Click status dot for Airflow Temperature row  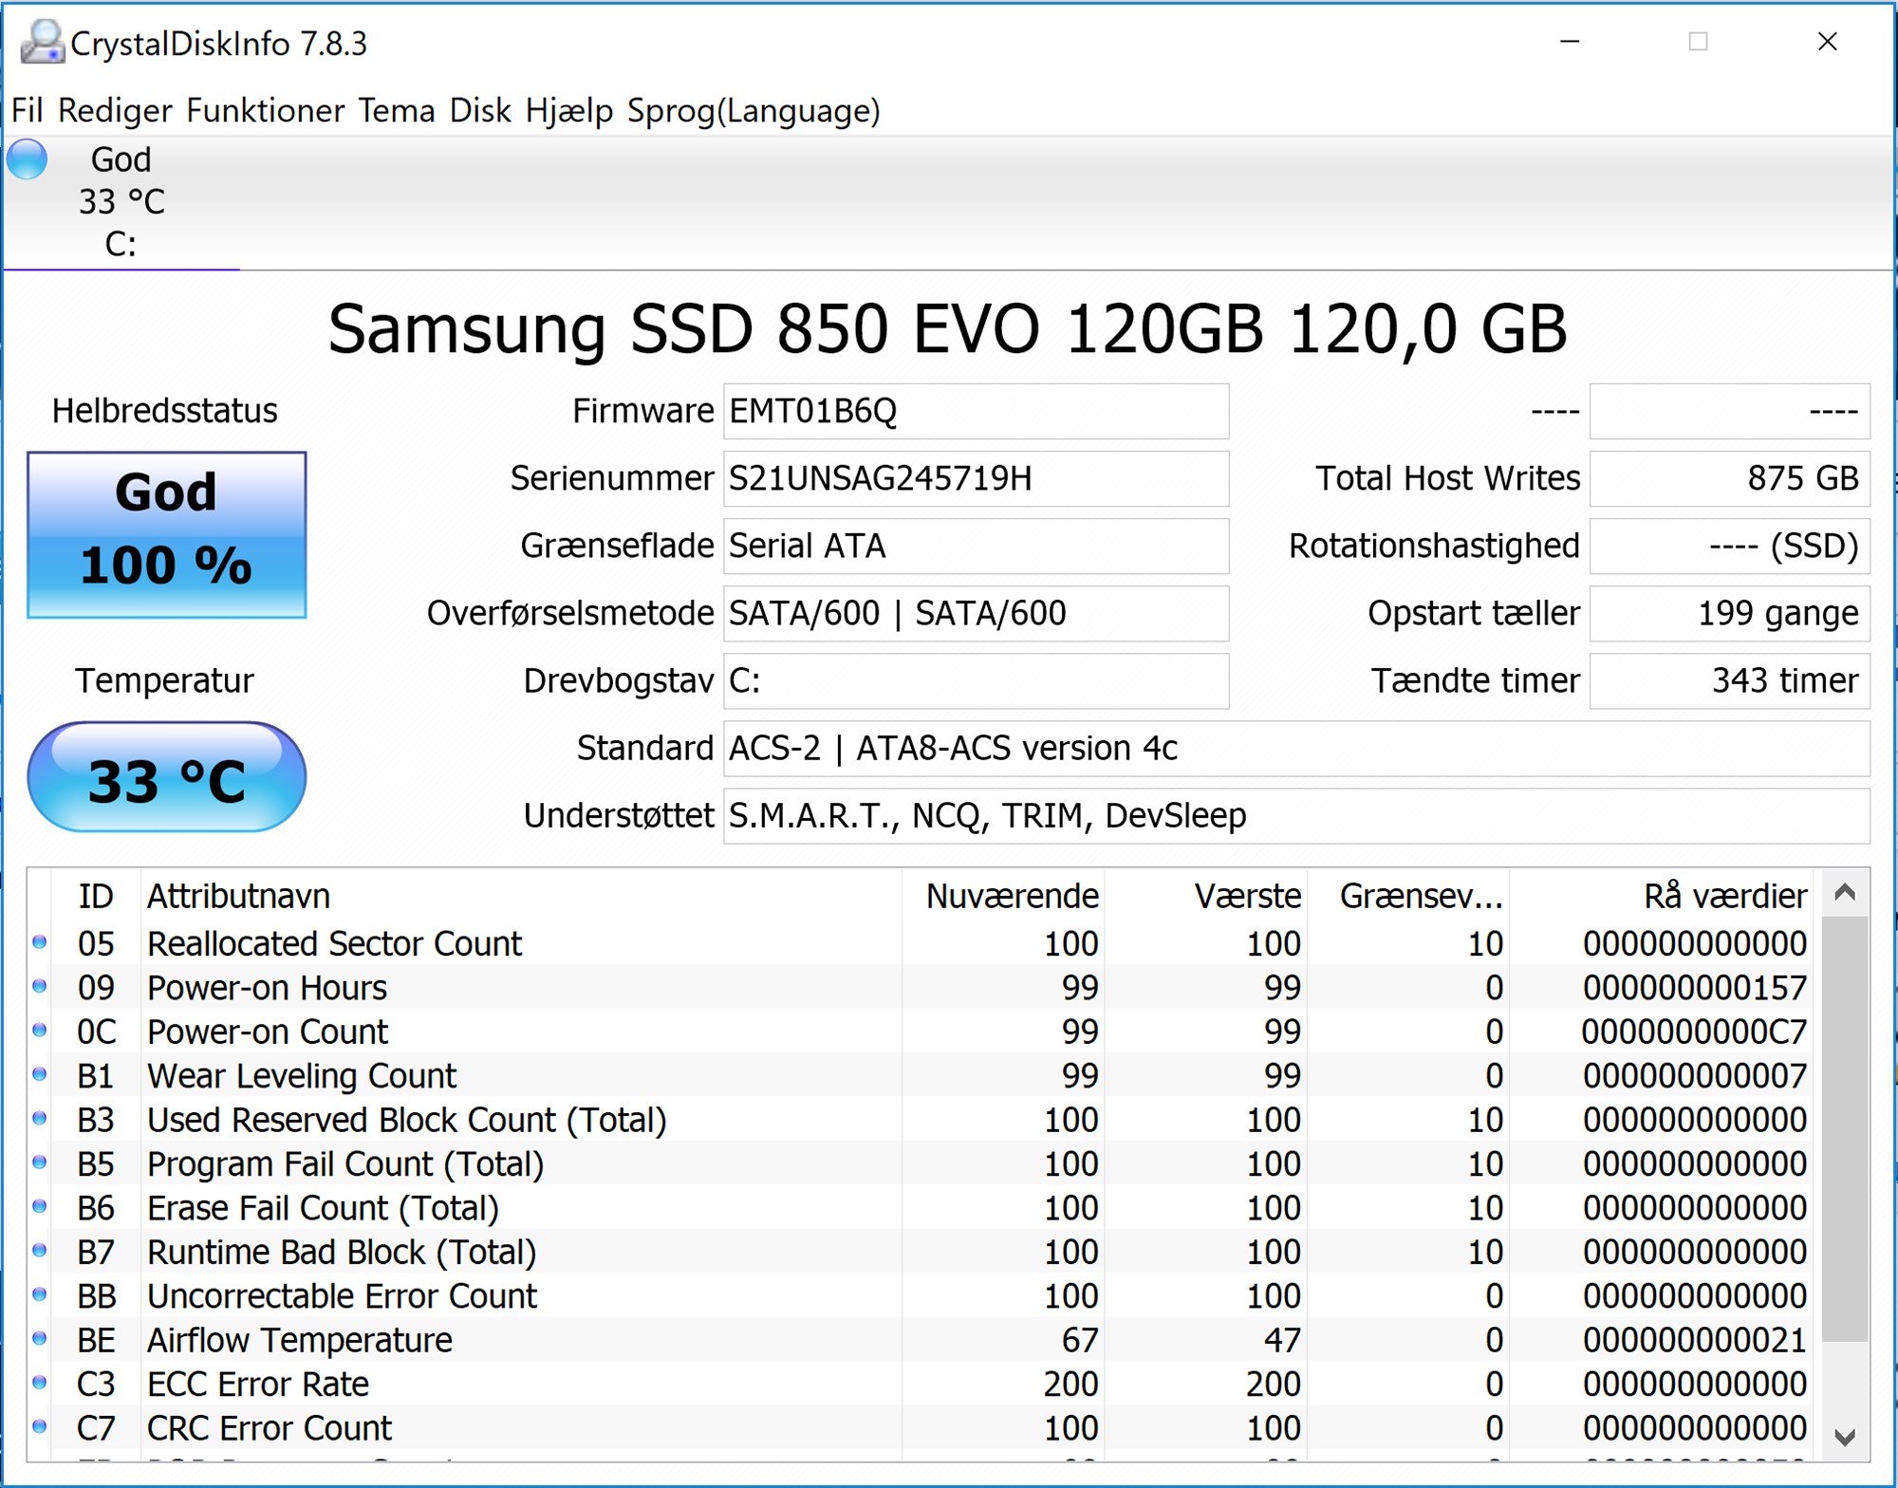click(40, 1339)
